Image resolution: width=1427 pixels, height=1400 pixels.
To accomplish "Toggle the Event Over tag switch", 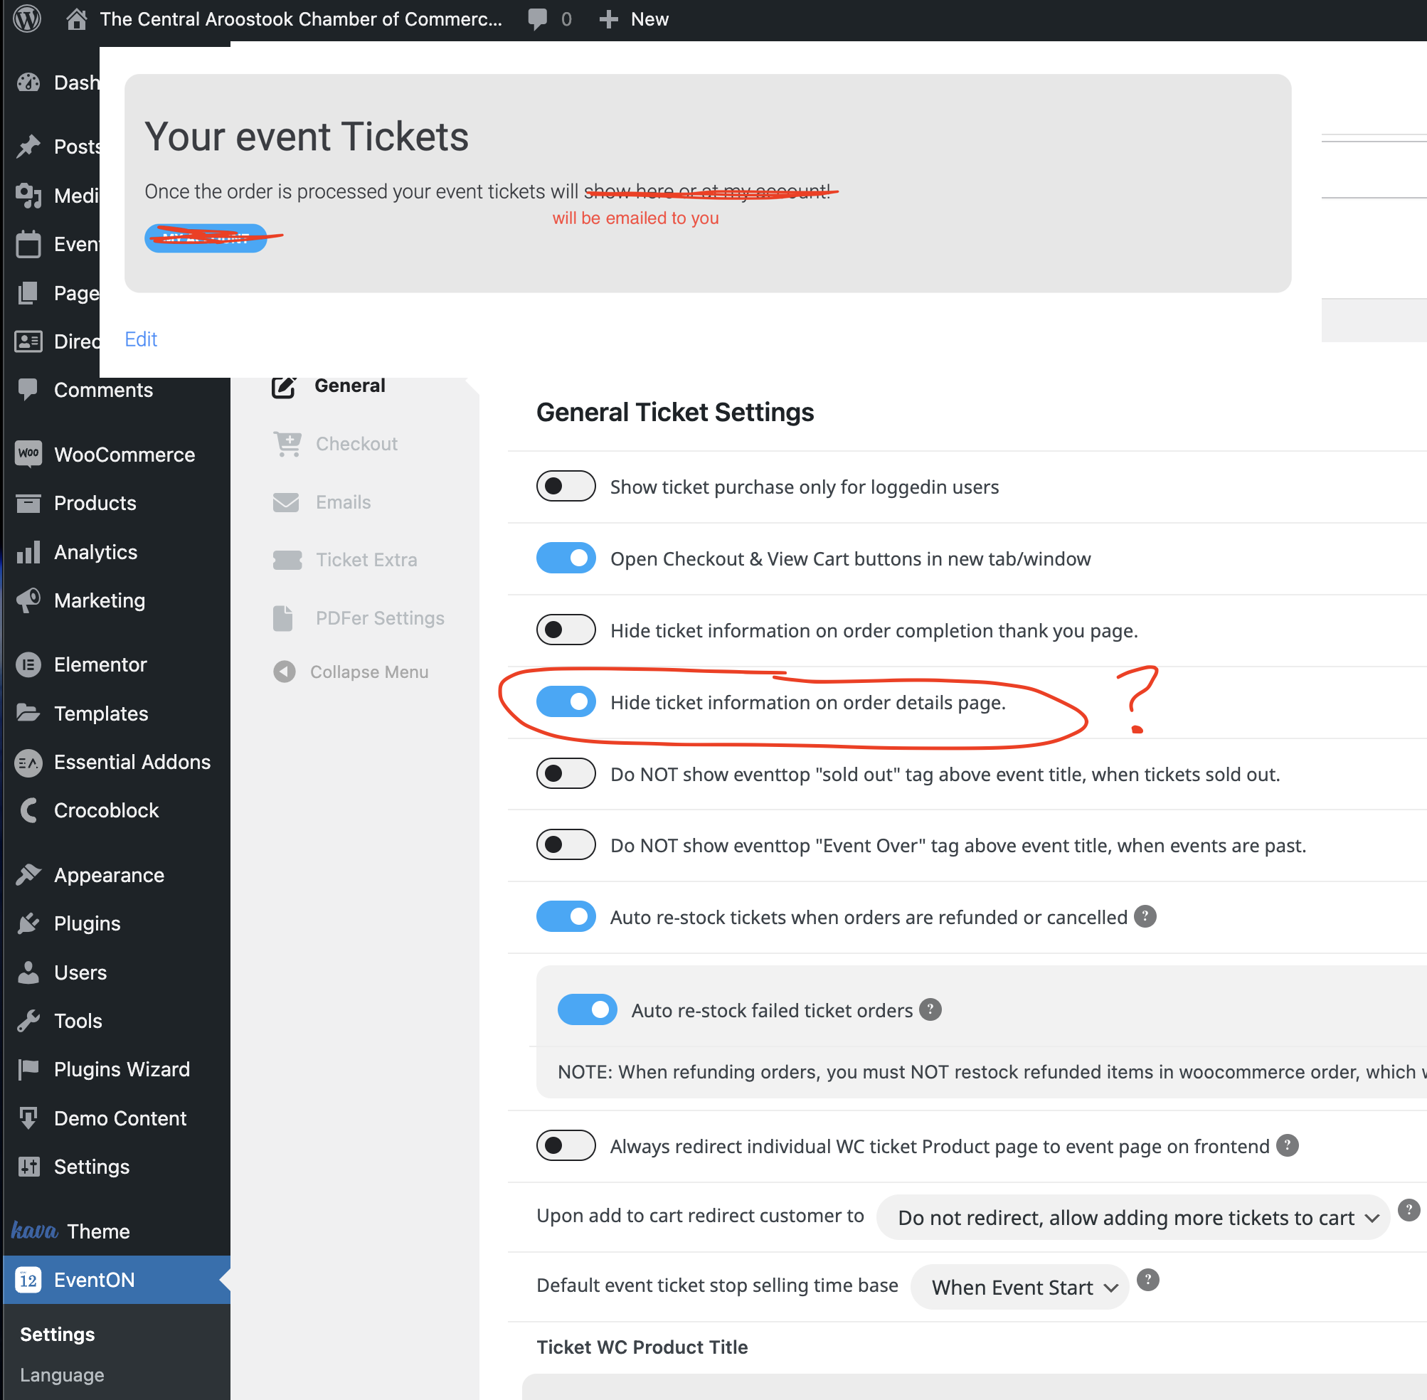I will pyautogui.click(x=566, y=845).
